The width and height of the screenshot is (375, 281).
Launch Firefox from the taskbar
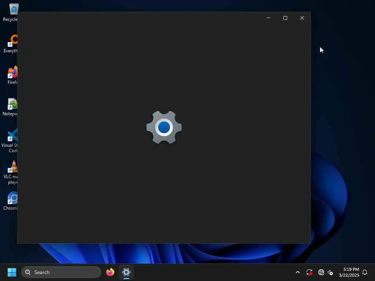pyautogui.click(x=110, y=272)
